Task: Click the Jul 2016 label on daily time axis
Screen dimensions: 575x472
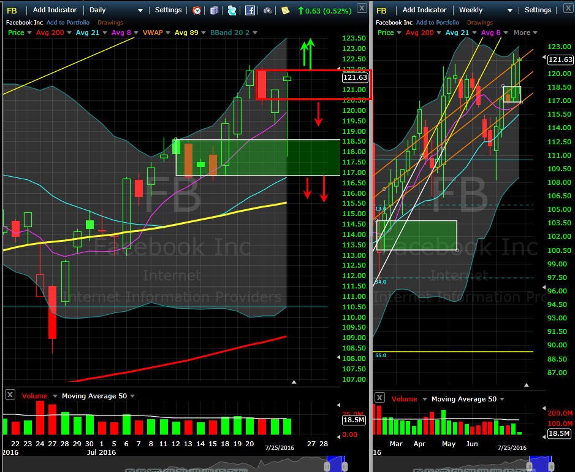Action: 101,452
